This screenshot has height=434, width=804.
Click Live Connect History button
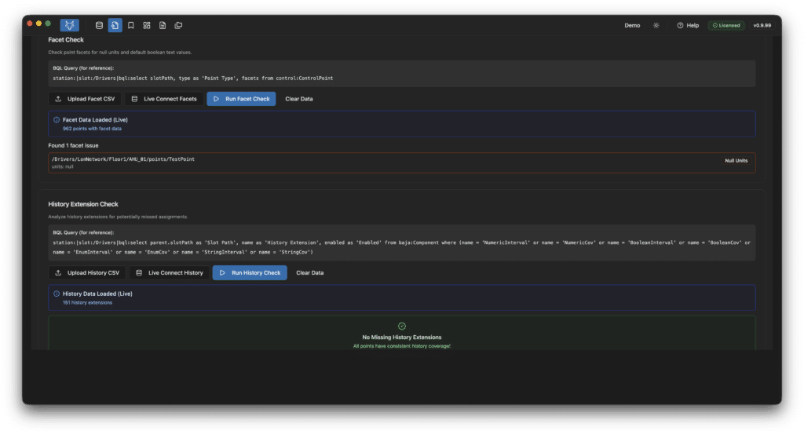tap(170, 272)
